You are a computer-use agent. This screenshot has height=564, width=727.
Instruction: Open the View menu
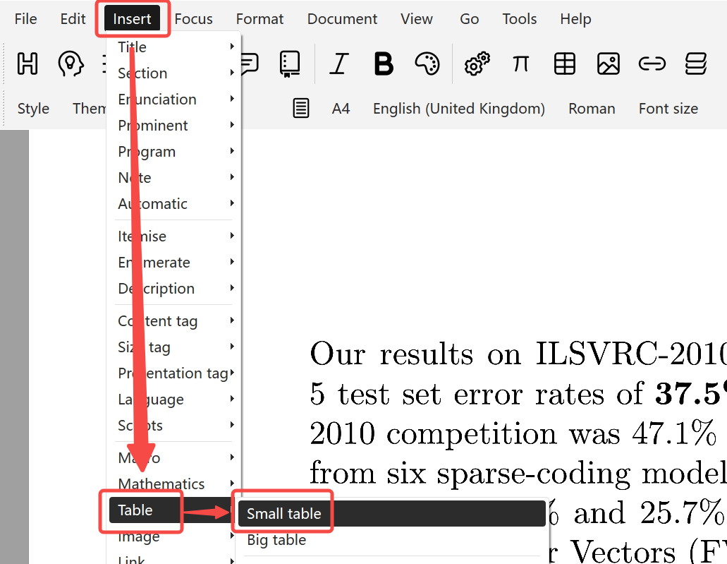(x=416, y=19)
